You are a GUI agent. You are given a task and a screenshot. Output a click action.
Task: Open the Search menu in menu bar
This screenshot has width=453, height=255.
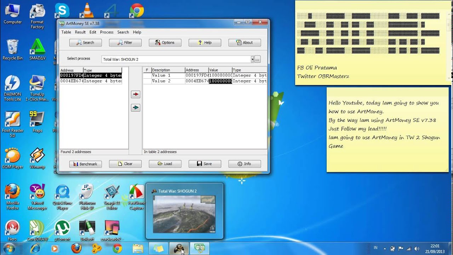coord(123,32)
